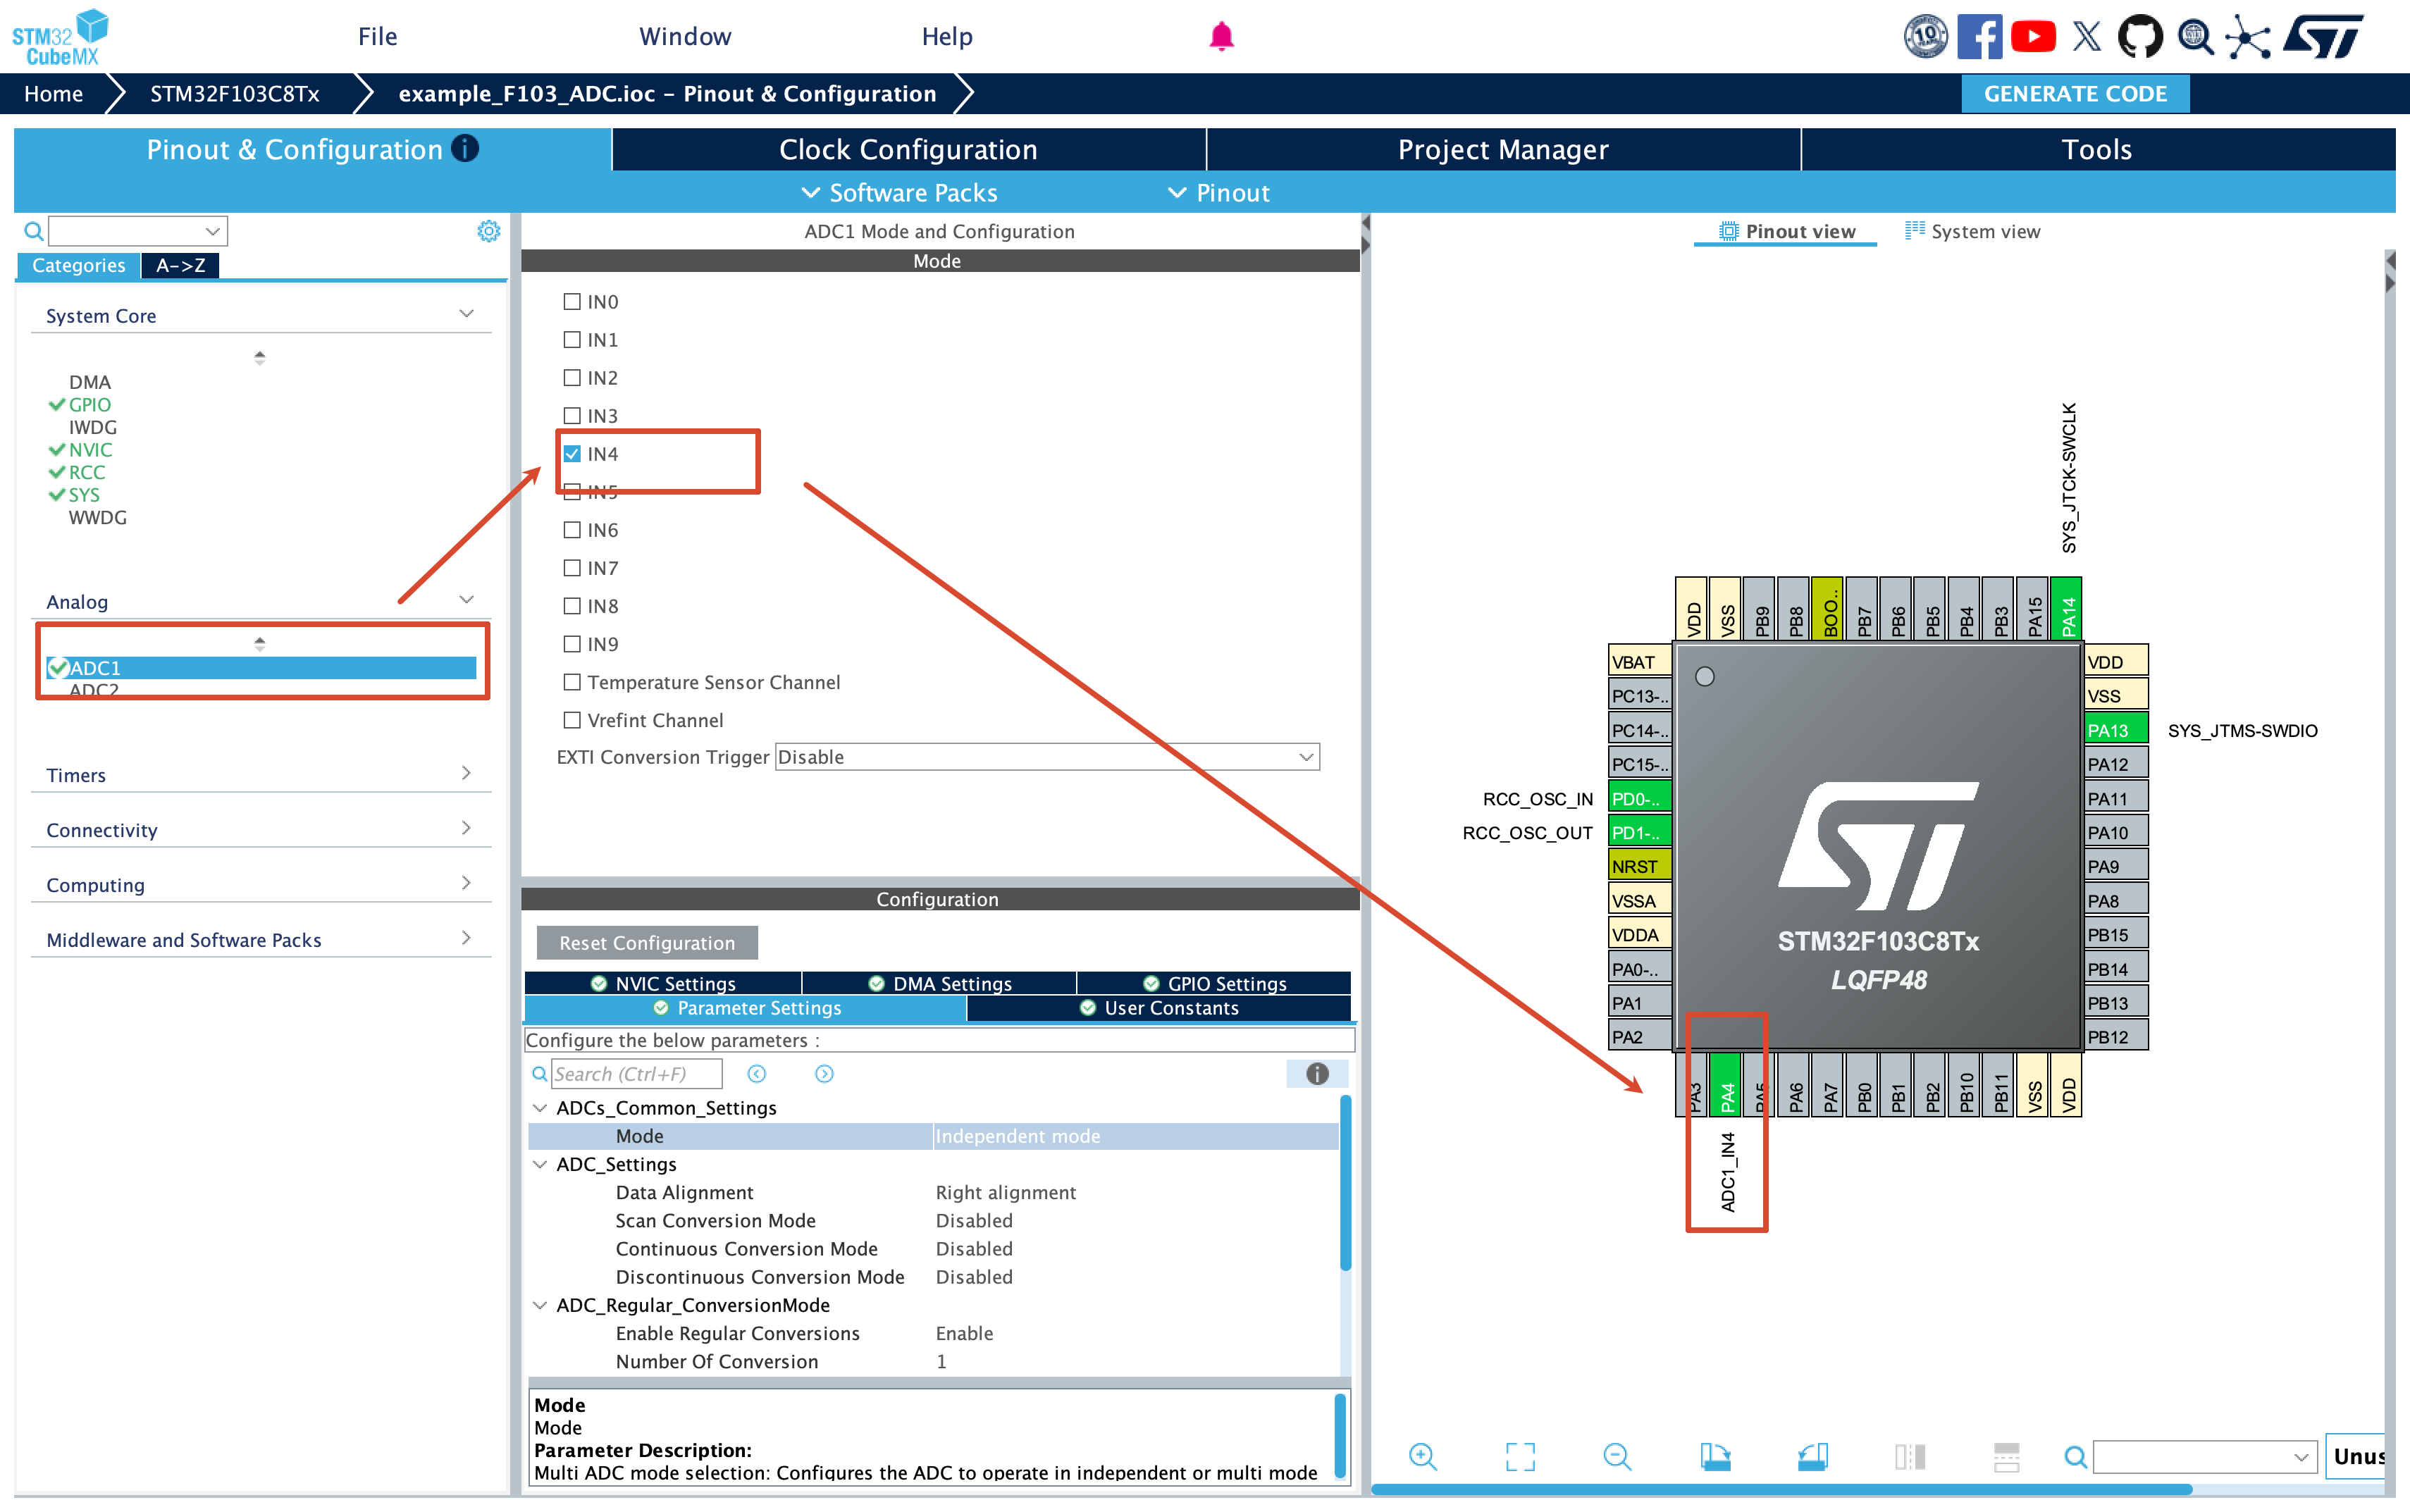The image size is (2410, 1512).
Task: Enable the IN6 channel checkbox
Action: point(572,529)
